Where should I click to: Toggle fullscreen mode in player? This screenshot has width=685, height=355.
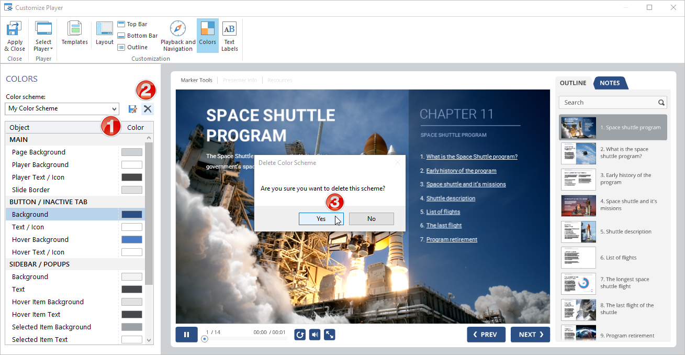point(330,335)
